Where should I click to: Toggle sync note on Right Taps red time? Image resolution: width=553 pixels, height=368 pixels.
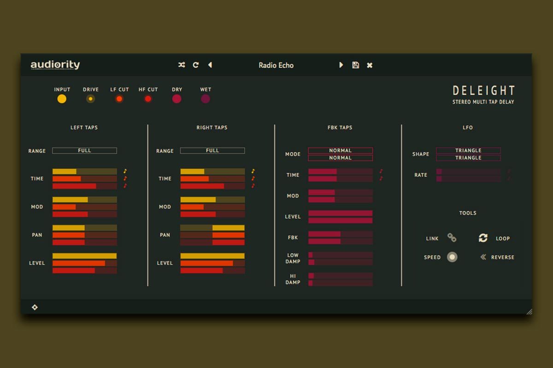tap(253, 186)
